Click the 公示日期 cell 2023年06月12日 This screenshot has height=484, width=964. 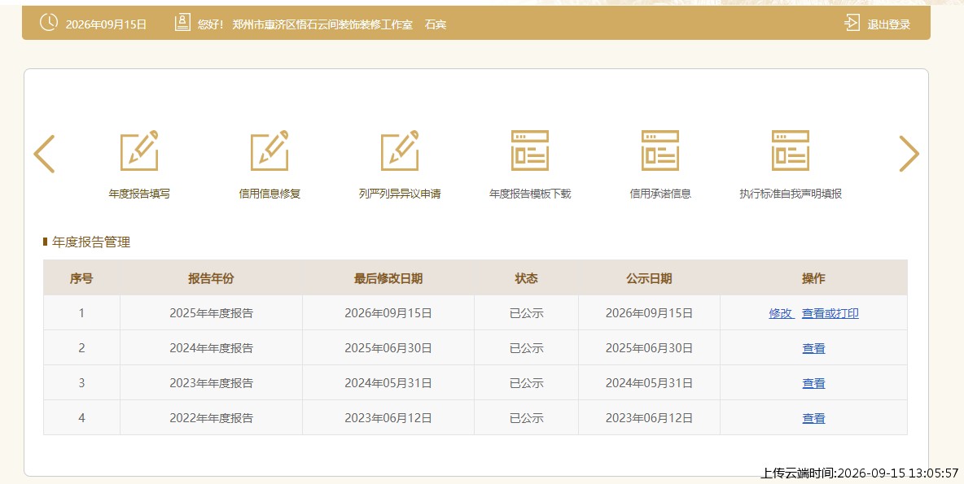(649, 418)
